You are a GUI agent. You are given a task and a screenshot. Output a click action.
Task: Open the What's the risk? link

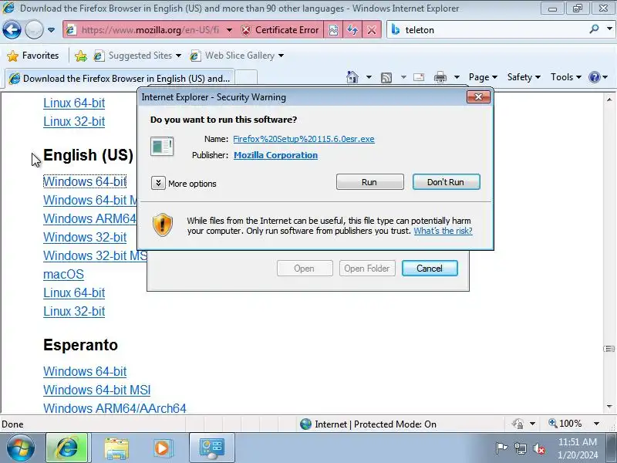(x=443, y=231)
